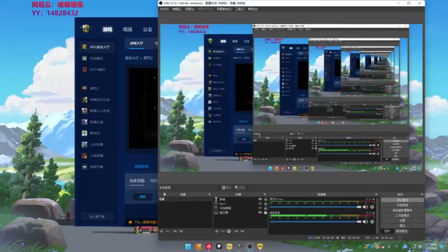The width and height of the screenshot is (448, 252).
Task: Click the game platform shield logo
Action: click(x=86, y=29)
